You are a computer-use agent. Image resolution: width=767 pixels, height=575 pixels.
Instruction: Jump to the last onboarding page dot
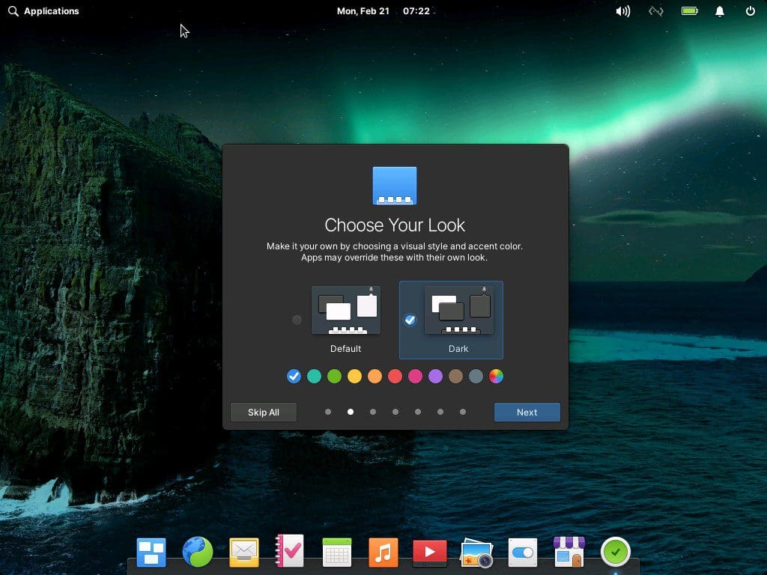click(x=463, y=412)
